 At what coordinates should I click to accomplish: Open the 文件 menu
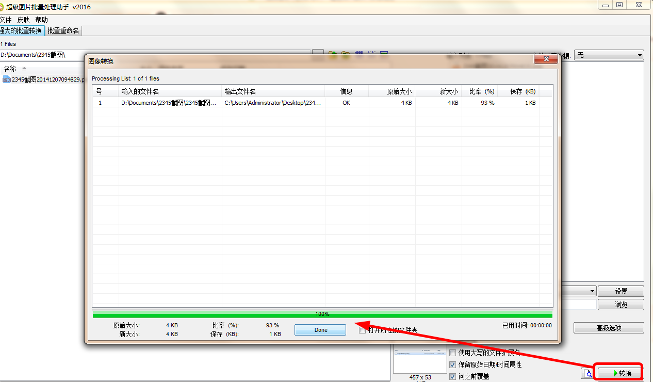tap(6, 20)
